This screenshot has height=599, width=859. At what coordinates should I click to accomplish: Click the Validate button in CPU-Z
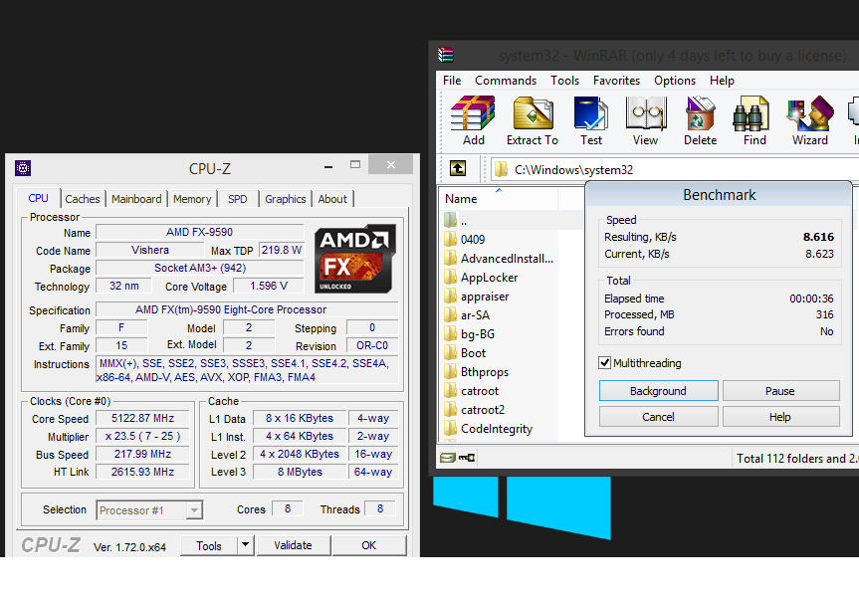(x=293, y=545)
